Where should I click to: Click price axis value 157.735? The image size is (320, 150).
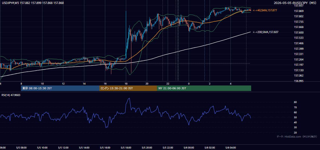(x=298, y=22)
